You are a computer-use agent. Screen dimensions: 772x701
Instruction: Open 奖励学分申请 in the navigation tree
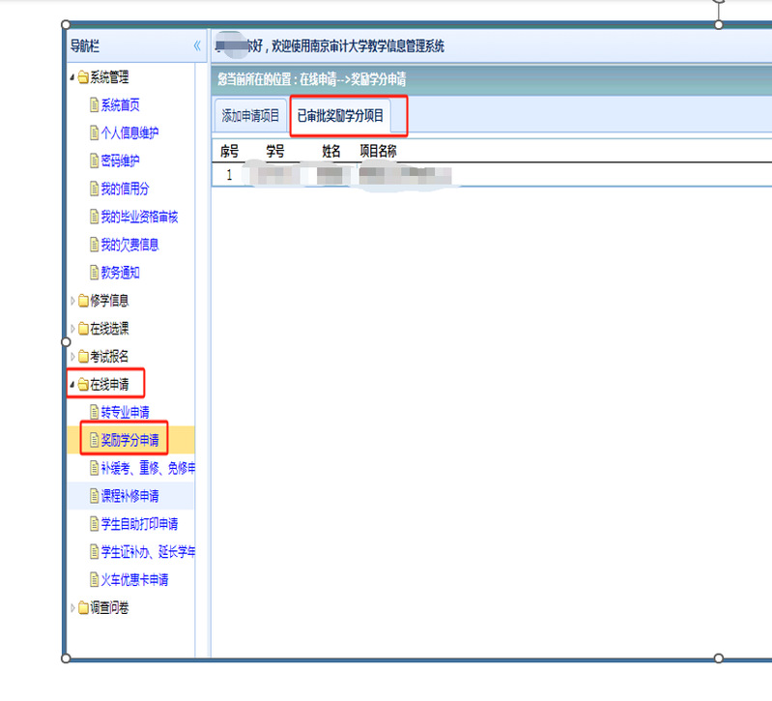click(x=129, y=441)
